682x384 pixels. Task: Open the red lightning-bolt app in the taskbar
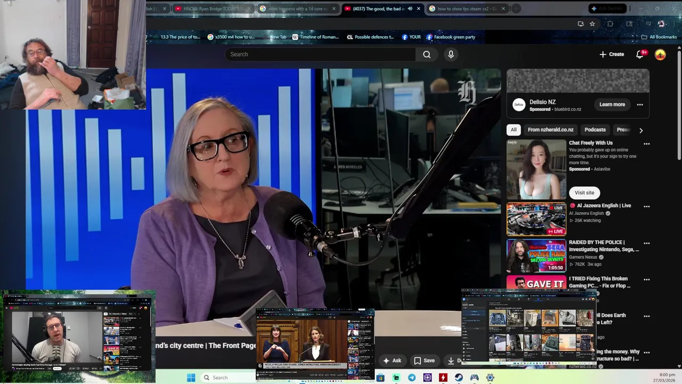point(443,378)
